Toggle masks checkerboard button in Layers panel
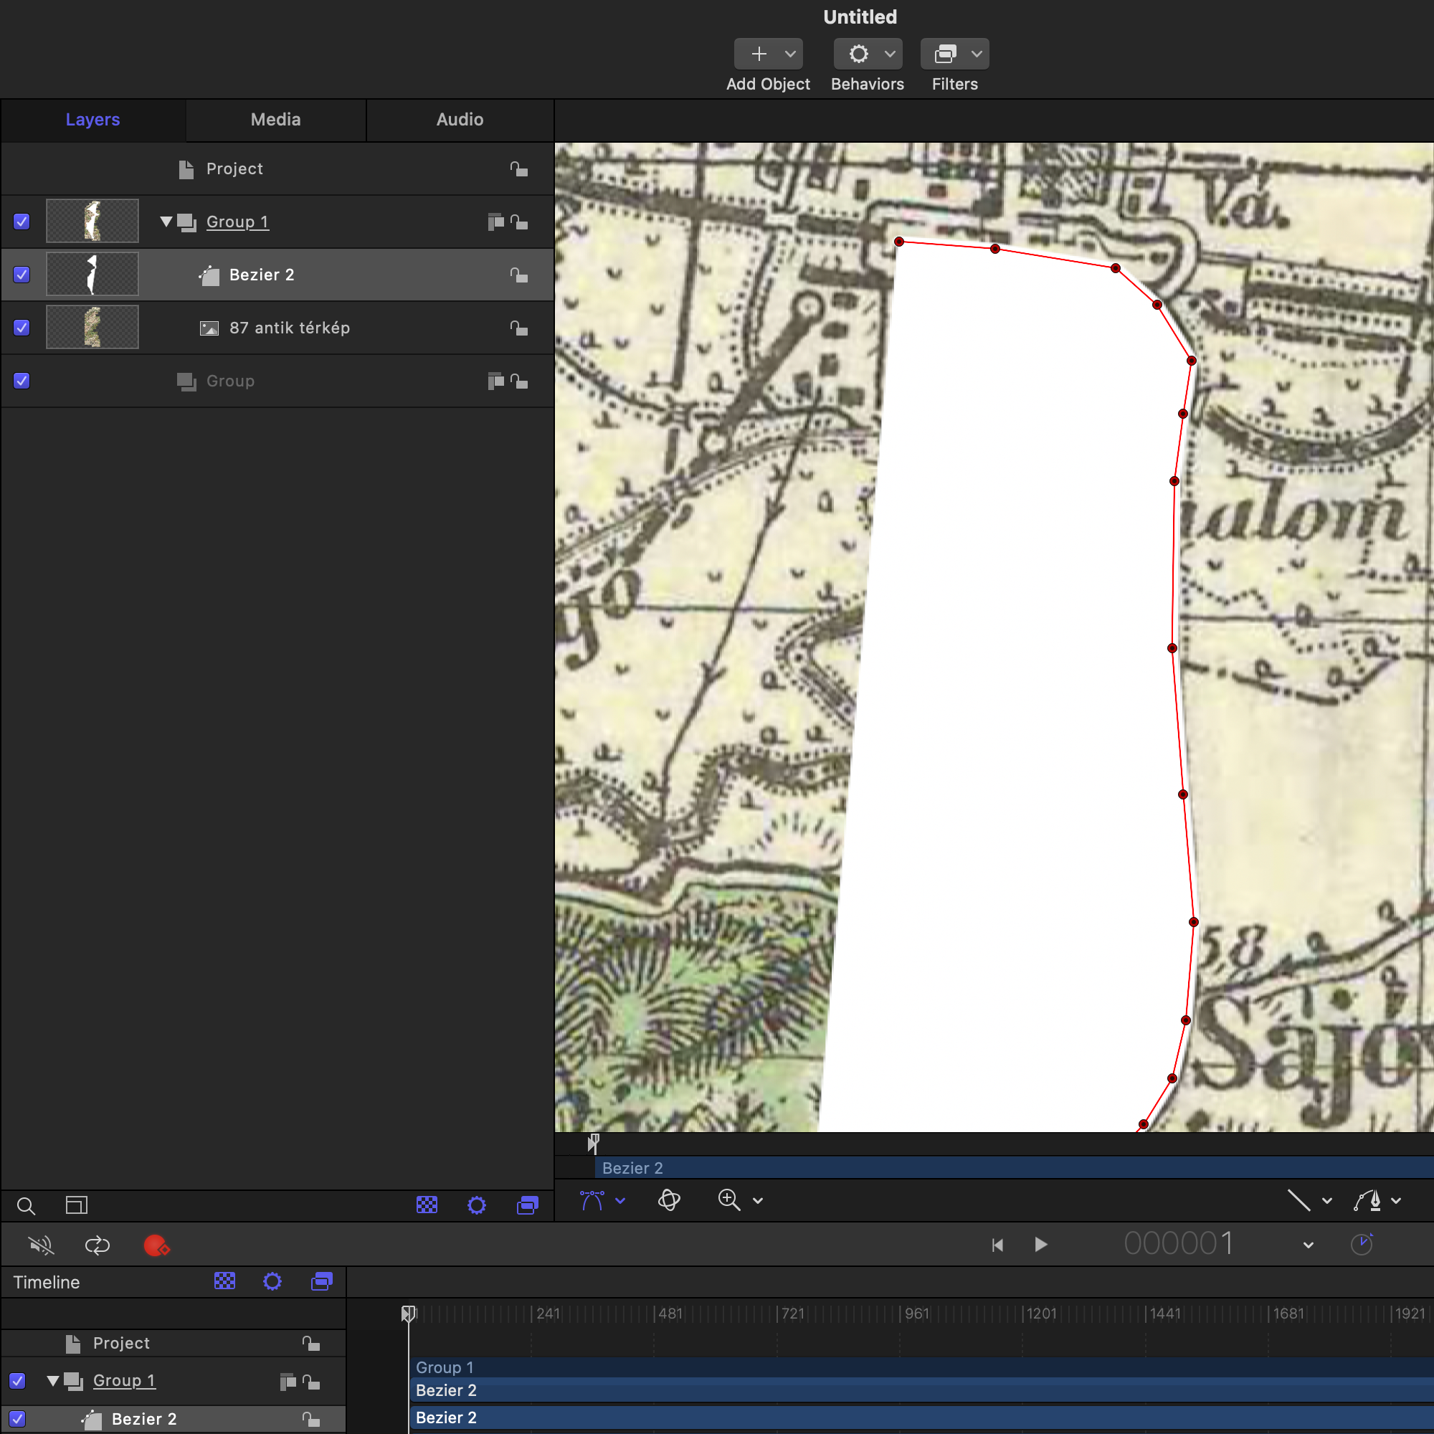1434x1434 pixels. [x=427, y=1205]
